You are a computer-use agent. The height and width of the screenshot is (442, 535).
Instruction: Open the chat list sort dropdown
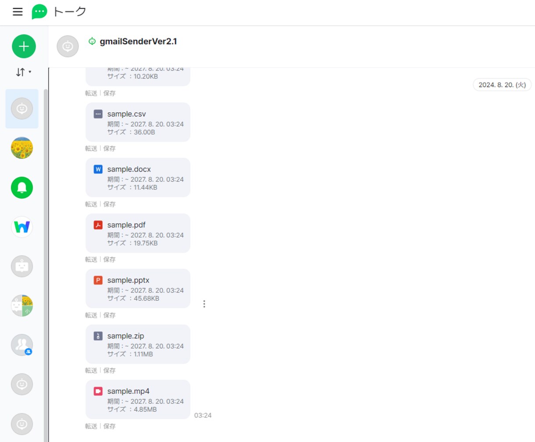[24, 72]
